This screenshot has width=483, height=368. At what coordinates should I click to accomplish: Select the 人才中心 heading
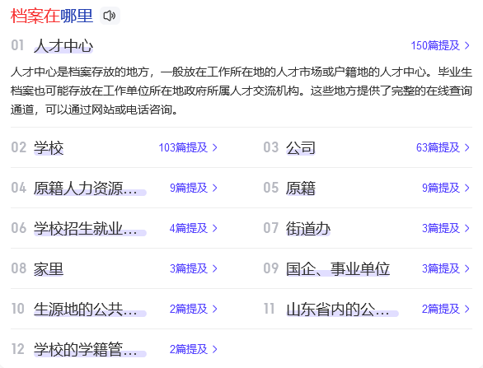pos(63,45)
